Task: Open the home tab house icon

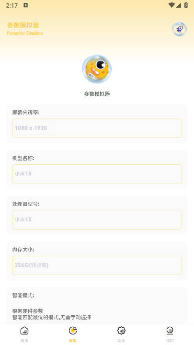Action: coord(24,331)
